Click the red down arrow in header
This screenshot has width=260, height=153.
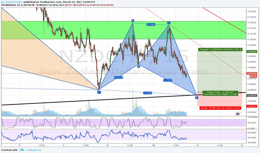[33, 5]
